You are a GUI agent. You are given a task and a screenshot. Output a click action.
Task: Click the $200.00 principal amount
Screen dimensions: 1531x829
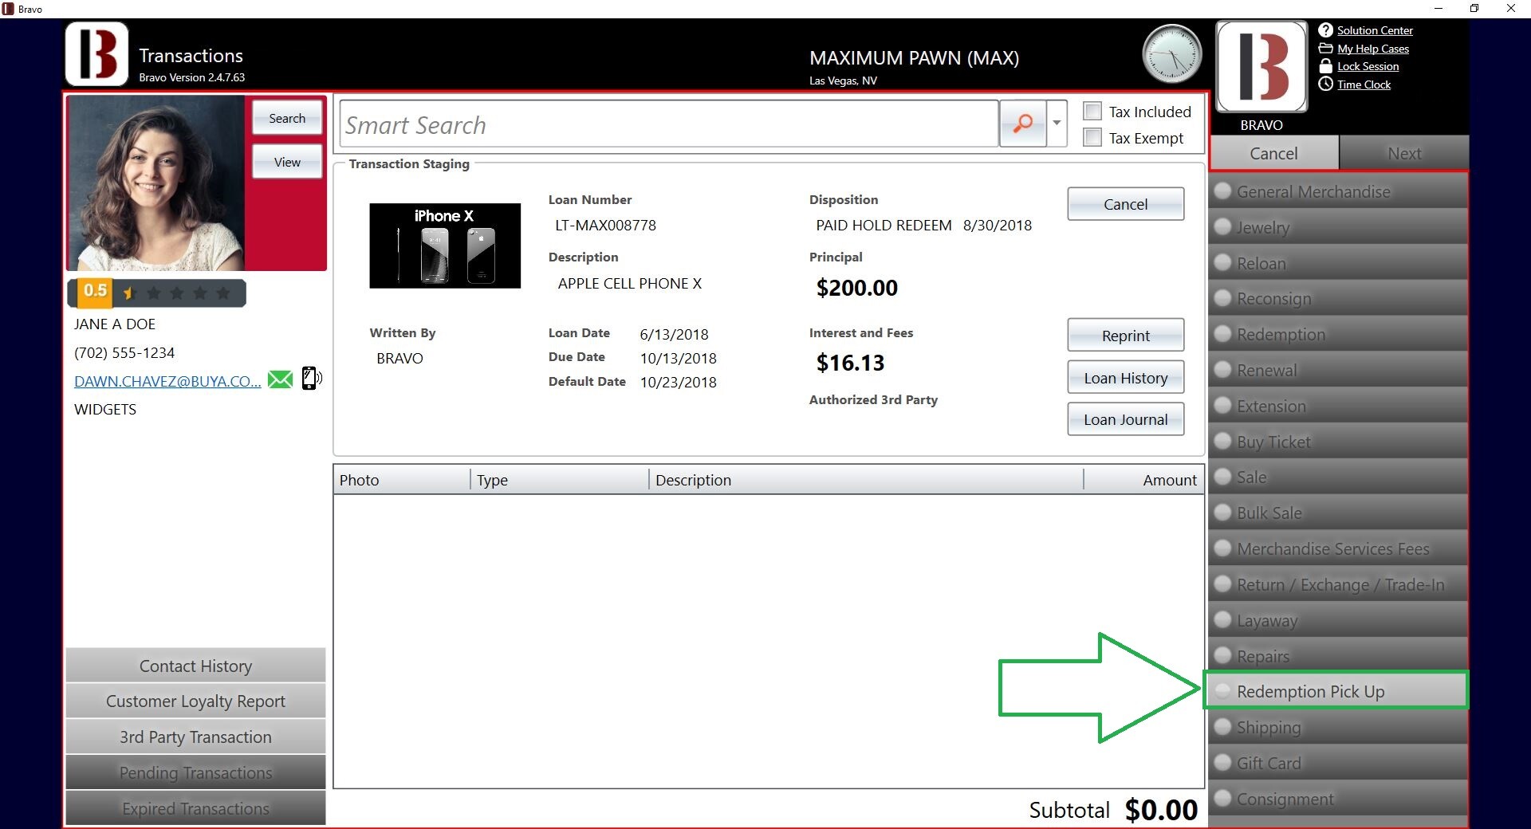857,288
